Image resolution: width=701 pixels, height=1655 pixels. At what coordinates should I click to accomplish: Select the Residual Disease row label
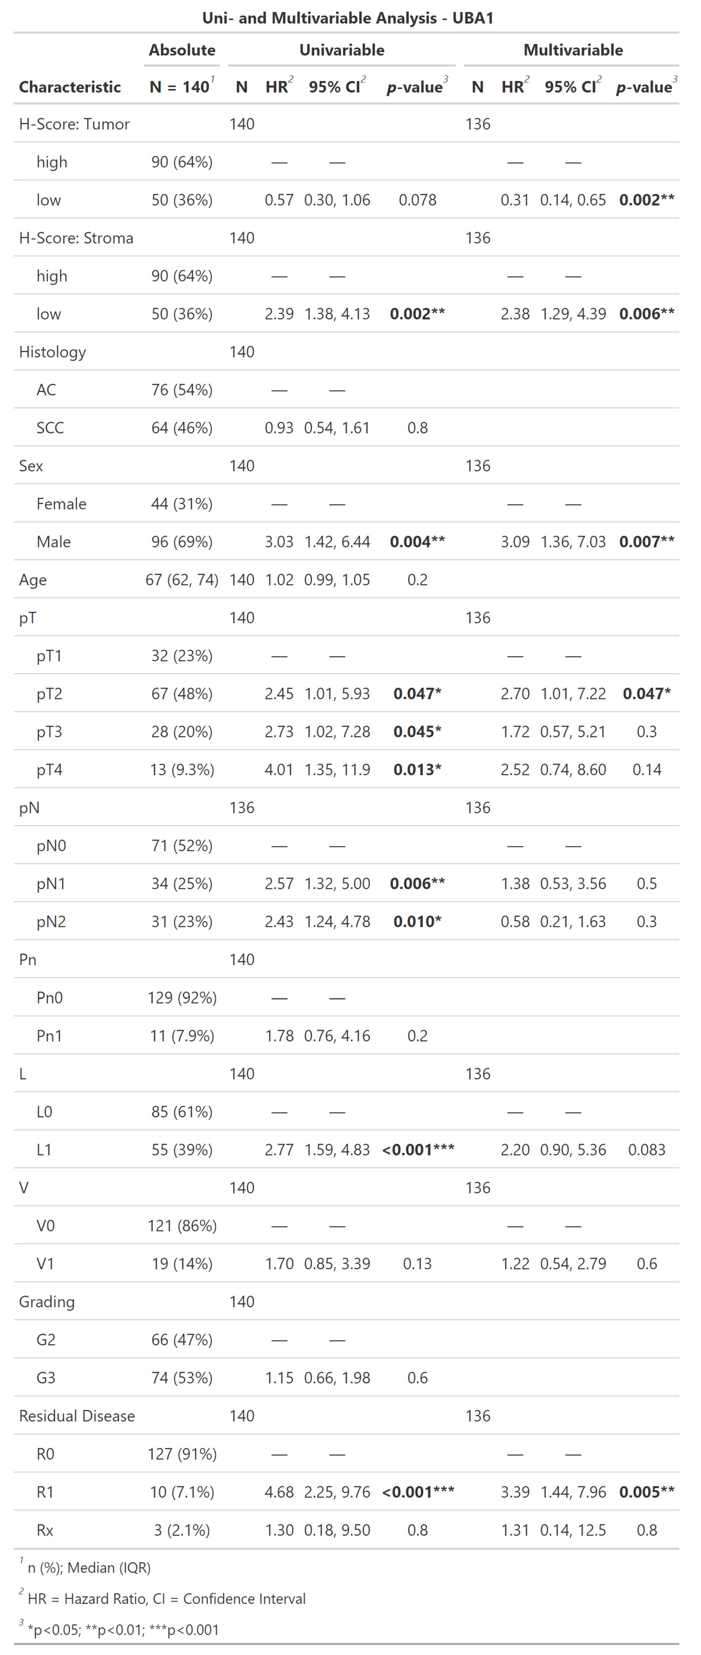pos(77,1416)
